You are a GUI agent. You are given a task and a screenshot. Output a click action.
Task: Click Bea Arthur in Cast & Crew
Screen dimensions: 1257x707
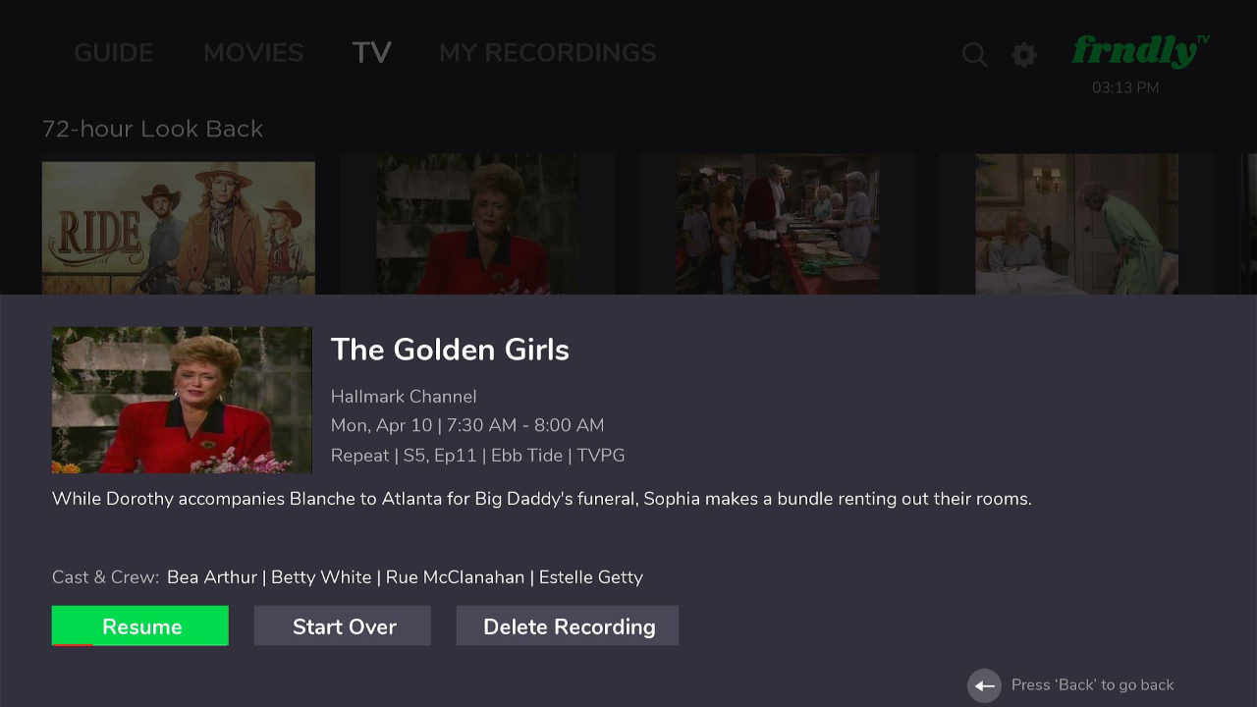coord(211,577)
